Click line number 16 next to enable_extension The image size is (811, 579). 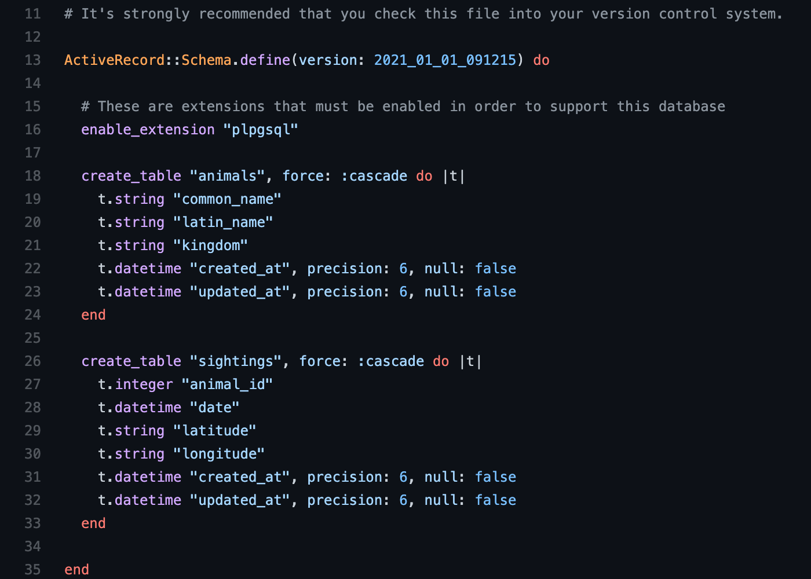click(33, 130)
